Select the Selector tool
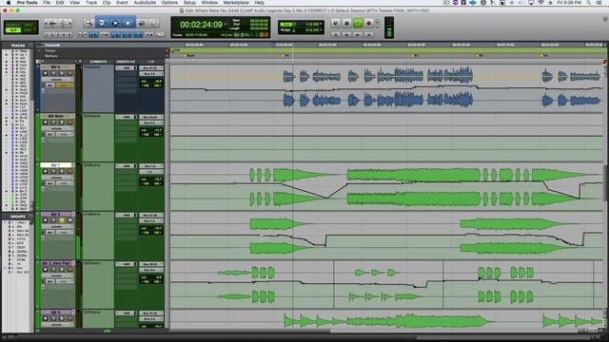 pyautogui.click(x=114, y=23)
